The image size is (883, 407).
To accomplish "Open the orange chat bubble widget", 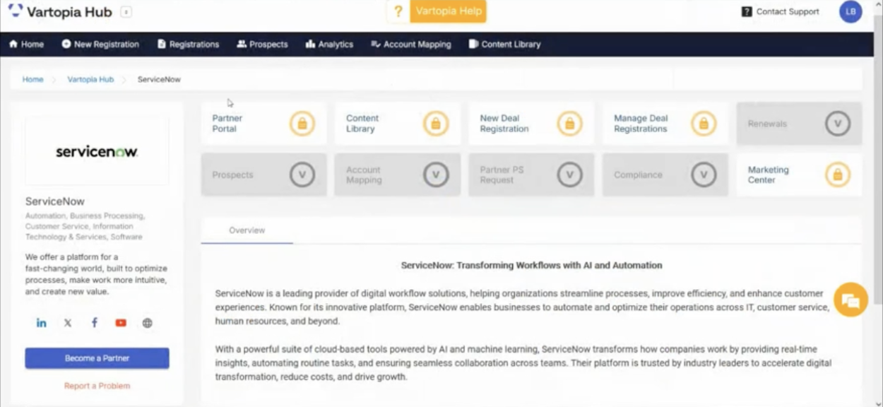I will [851, 300].
